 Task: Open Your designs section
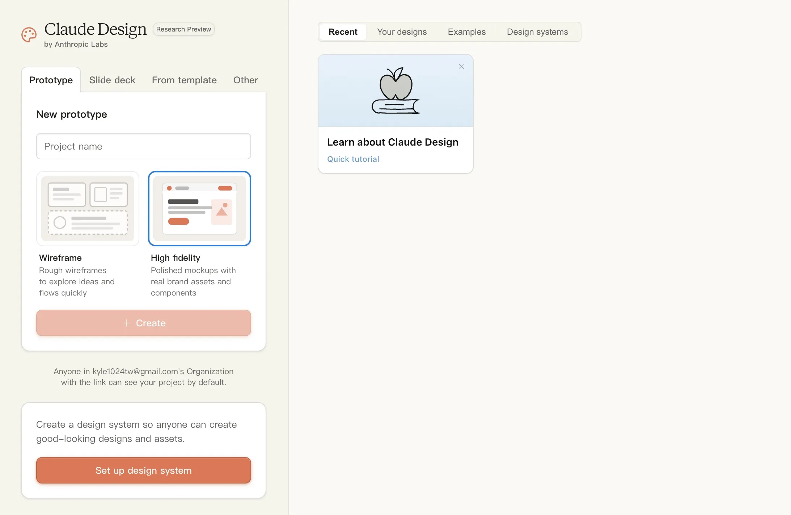[402, 32]
